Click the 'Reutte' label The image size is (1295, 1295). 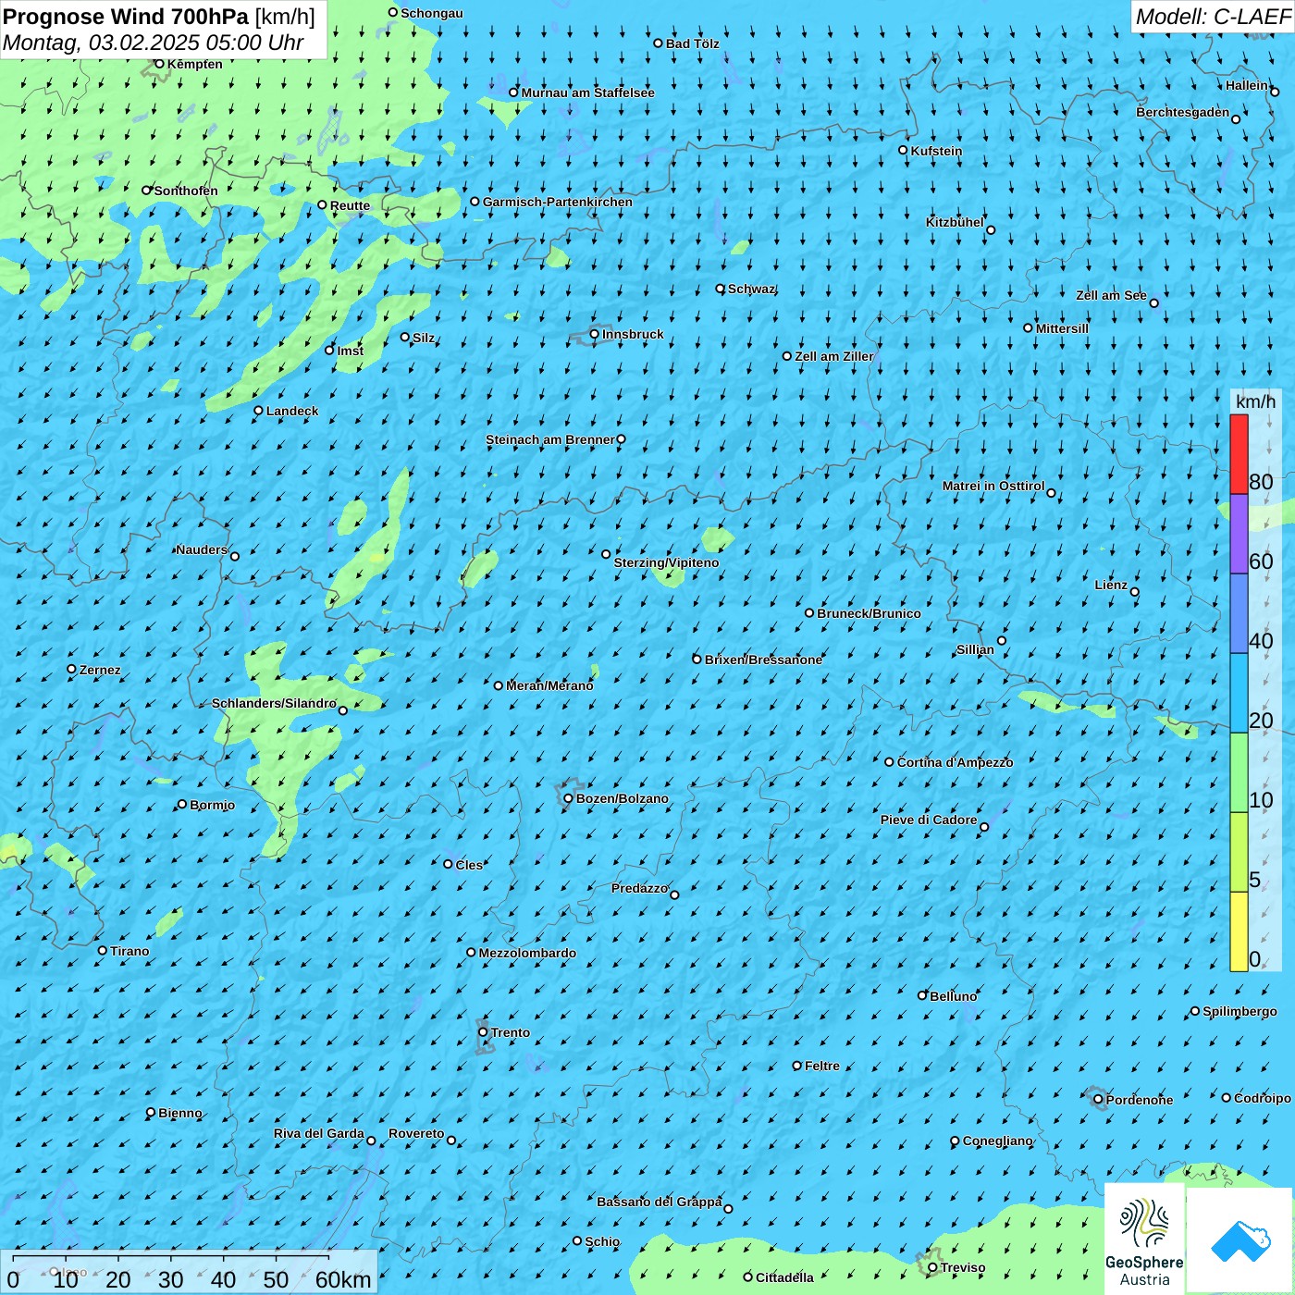click(350, 205)
